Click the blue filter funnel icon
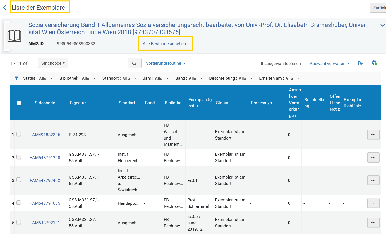Image resolution: width=386 pixels, height=234 pixels. pyautogui.click(x=16, y=78)
